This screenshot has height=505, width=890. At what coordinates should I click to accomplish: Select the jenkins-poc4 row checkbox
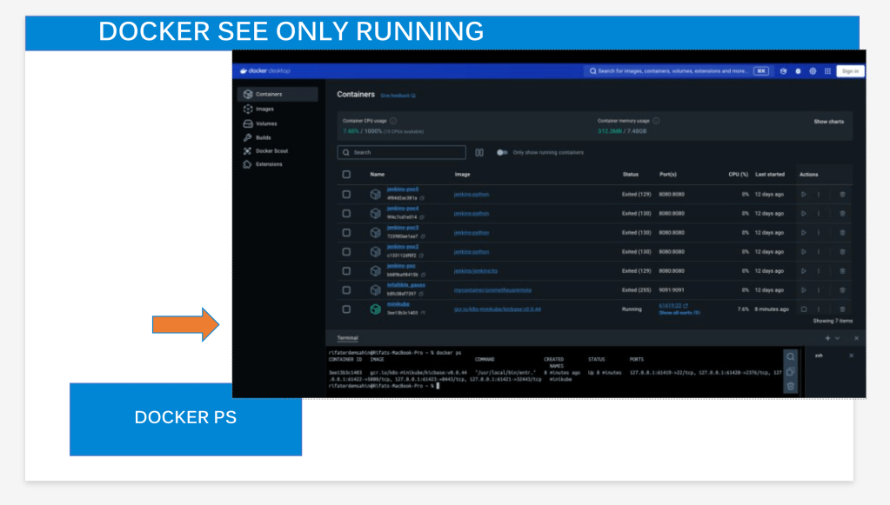(346, 214)
